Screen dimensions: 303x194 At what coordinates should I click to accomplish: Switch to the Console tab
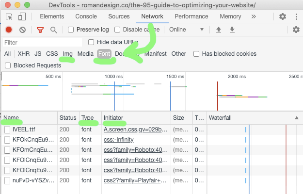pos(86,16)
